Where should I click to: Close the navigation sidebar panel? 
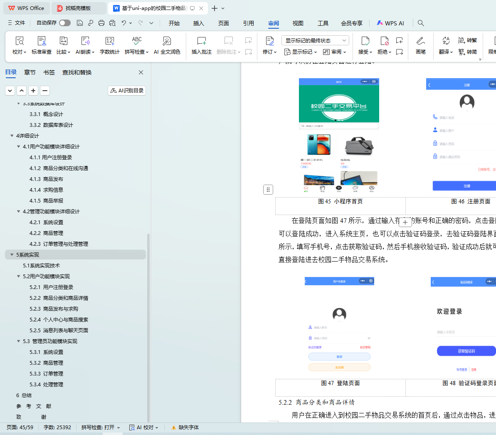[x=141, y=72]
